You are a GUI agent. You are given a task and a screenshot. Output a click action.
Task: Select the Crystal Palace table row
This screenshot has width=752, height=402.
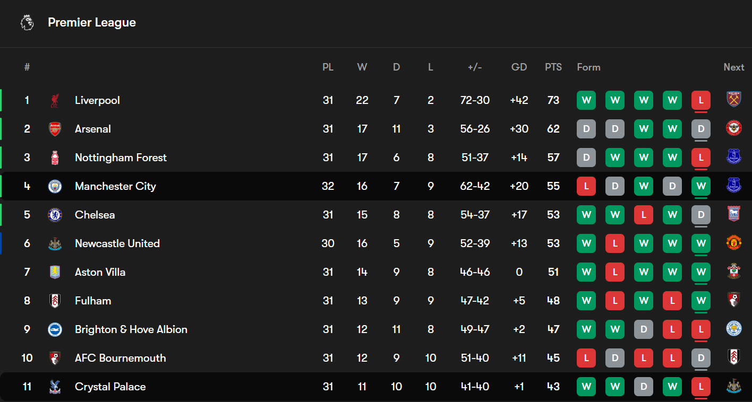click(x=376, y=387)
